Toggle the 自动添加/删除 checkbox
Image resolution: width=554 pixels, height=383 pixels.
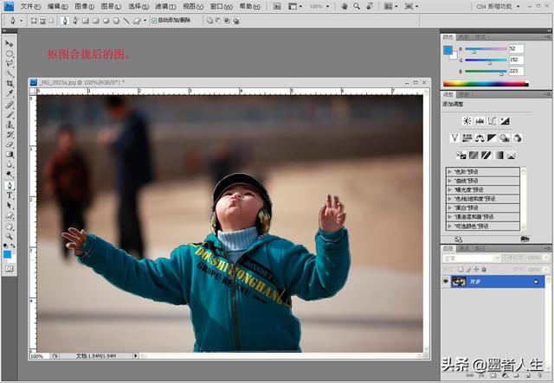pos(154,20)
